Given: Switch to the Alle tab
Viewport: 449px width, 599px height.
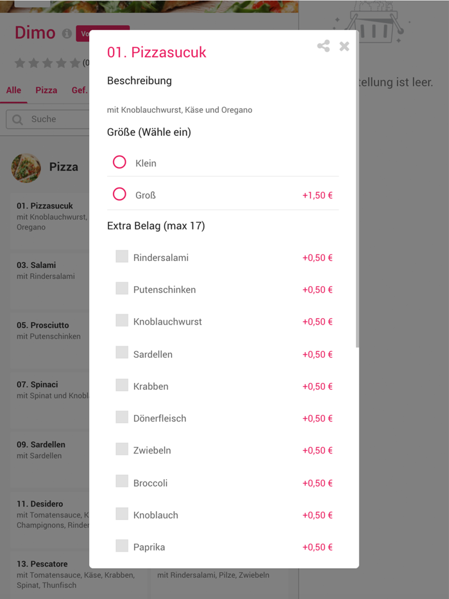Looking at the screenshot, I should 13,90.
